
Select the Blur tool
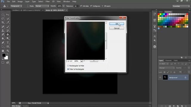pos(3,38)
